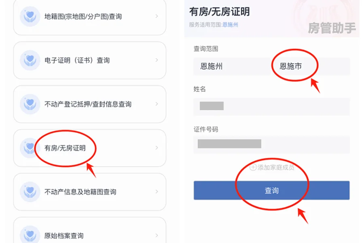Click the plus icon for 添加家庭成员
The width and height of the screenshot is (364, 243).
pos(253,167)
